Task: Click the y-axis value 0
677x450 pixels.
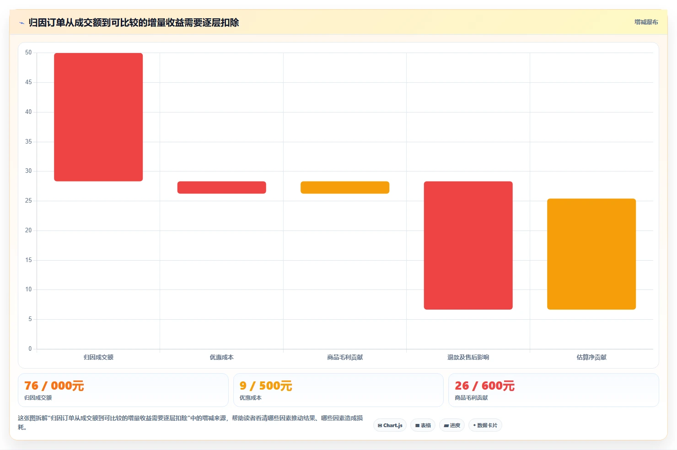Action: (30, 349)
